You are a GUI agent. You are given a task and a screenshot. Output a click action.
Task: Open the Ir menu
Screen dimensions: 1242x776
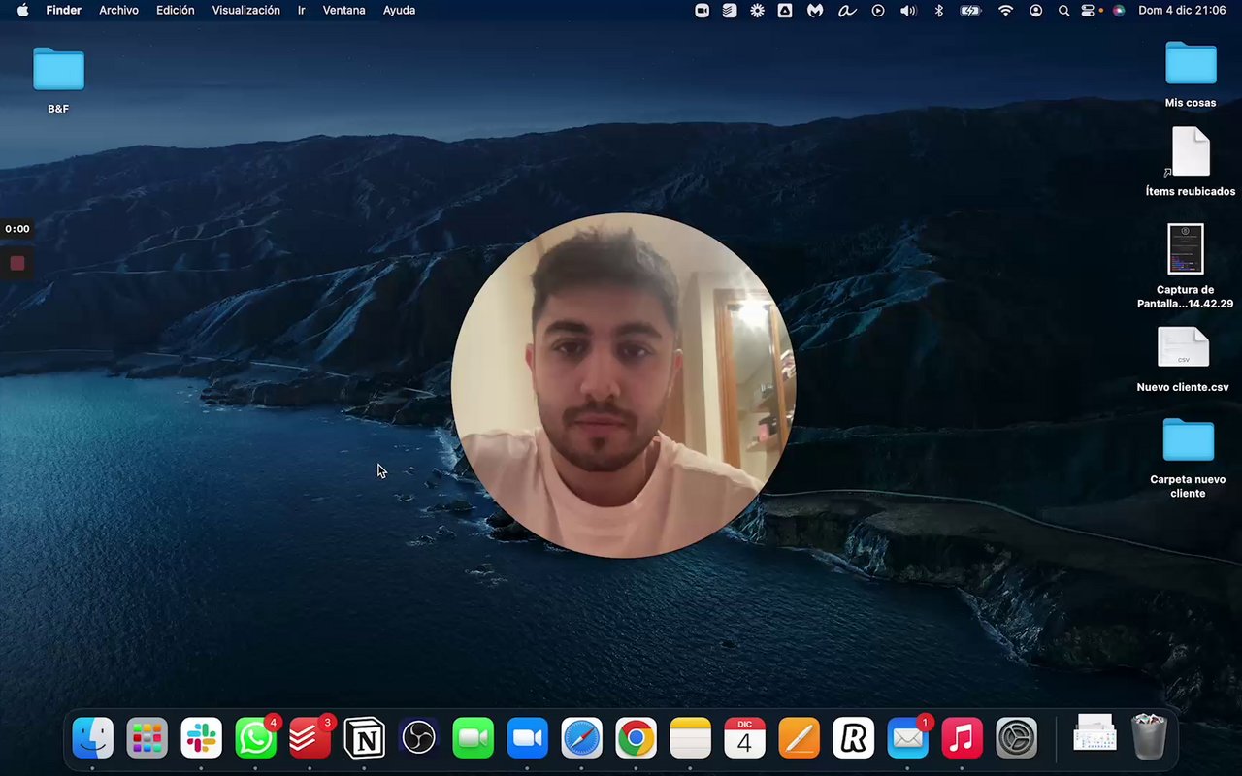tap(302, 11)
